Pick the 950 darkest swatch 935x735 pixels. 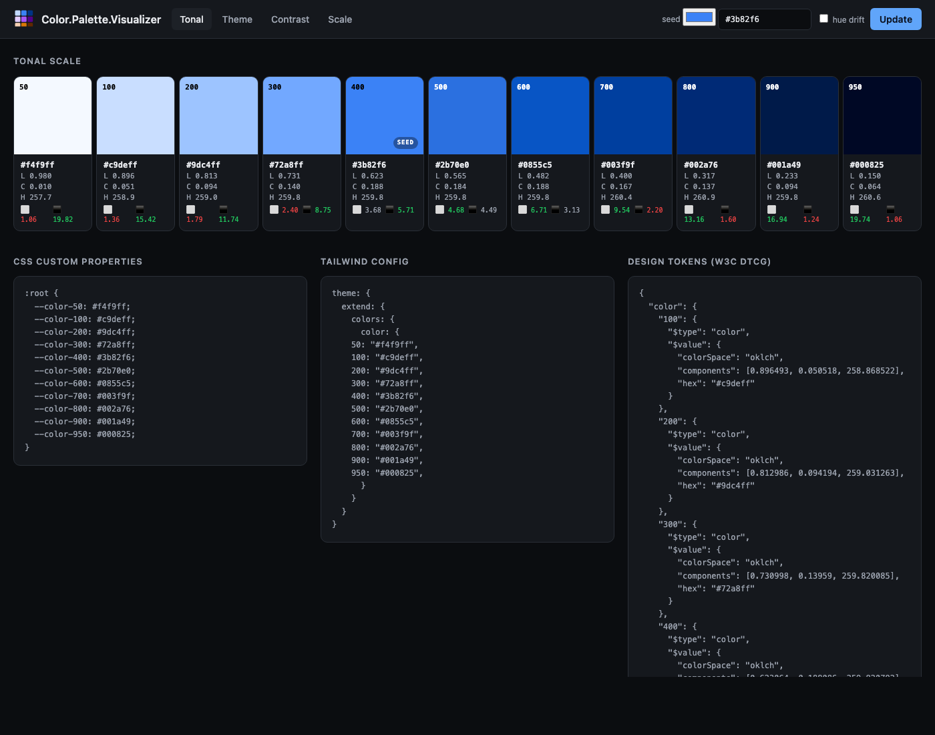coord(882,116)
